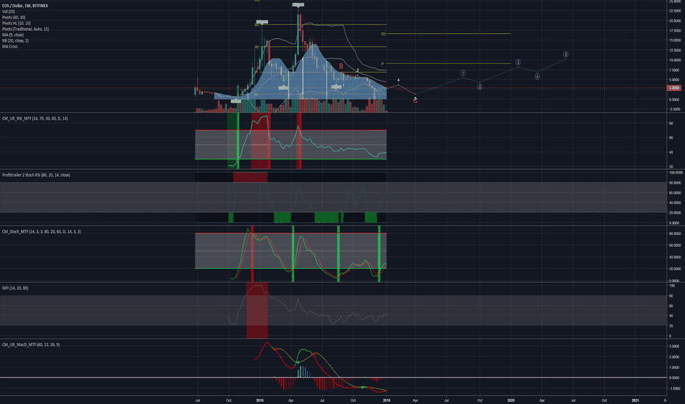The height and width of the screenshot is (404, 685).
Task: Click the CM_Stoch_MTF indicator title
Action: [41, 231]
